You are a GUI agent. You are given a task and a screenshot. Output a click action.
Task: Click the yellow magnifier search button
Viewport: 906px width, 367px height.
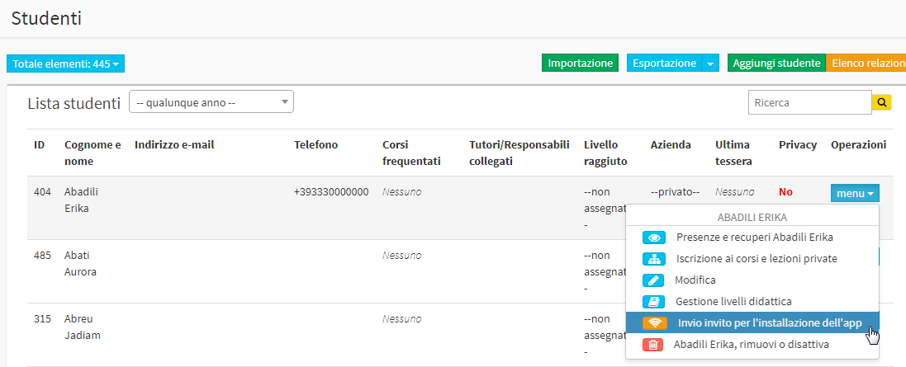(x=882, y=103)
